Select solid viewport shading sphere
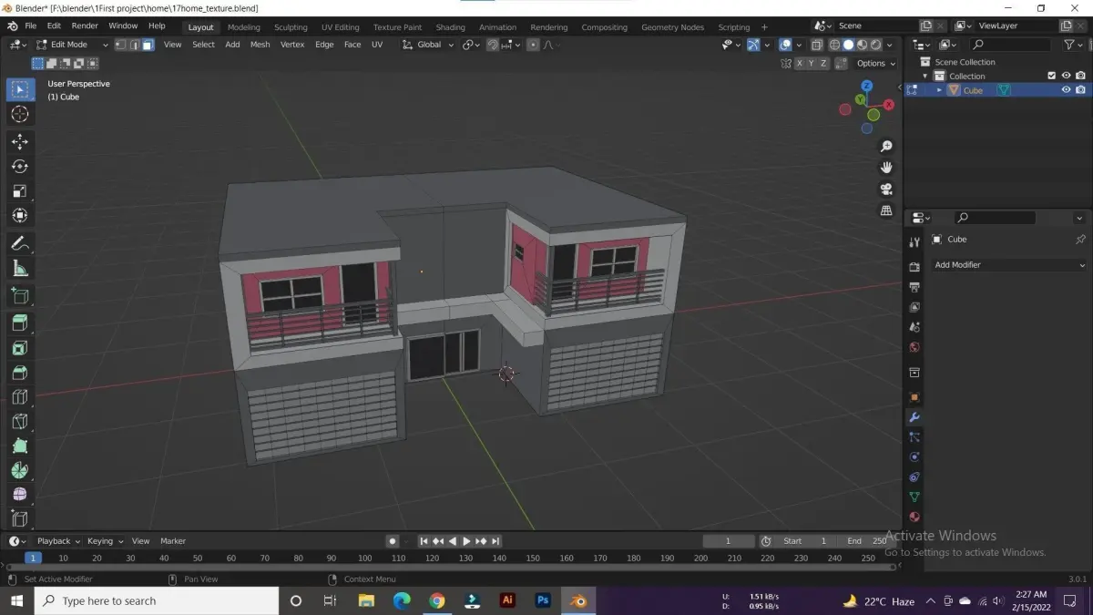This screenshot has width=1093, height=615. (848, 45)
